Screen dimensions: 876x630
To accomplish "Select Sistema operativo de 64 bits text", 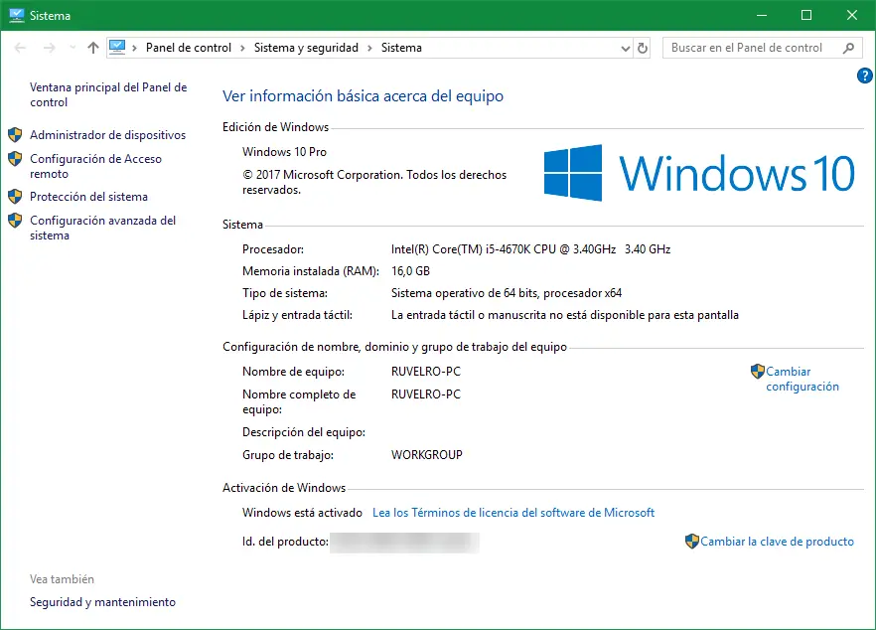I will pos(507,293).
